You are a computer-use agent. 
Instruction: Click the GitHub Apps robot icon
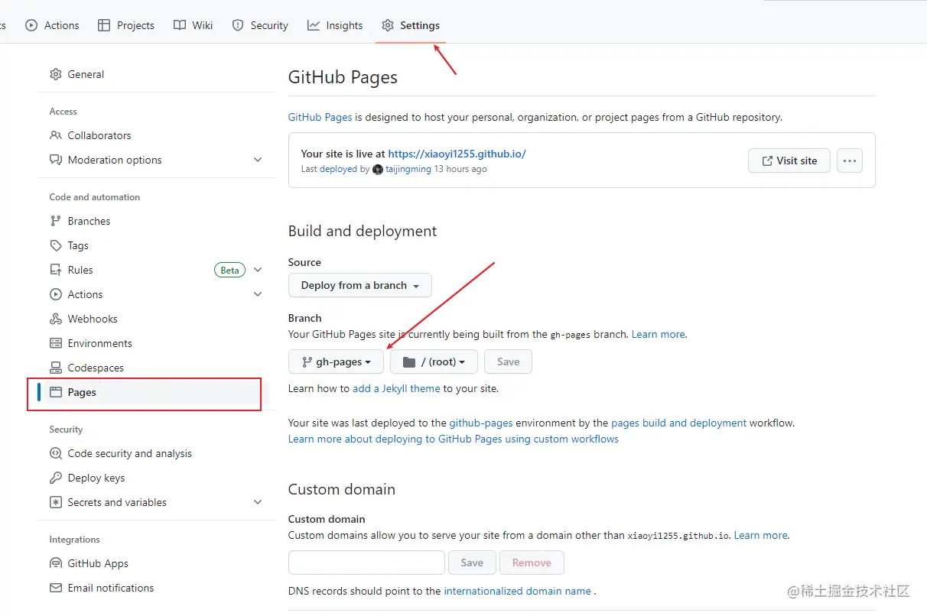[56, 563]
